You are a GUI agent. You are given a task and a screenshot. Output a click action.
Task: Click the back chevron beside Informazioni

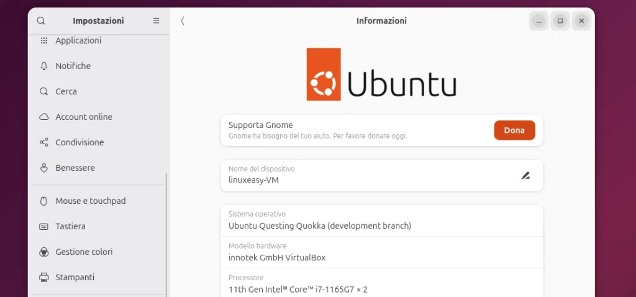(x=183, y=21)
